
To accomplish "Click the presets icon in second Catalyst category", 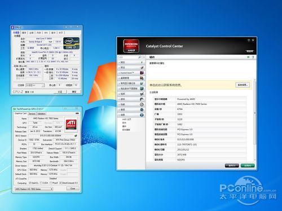I will coord(142,68).
